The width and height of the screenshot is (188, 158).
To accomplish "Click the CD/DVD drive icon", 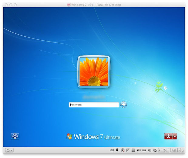I will click(x=123, y=150).
